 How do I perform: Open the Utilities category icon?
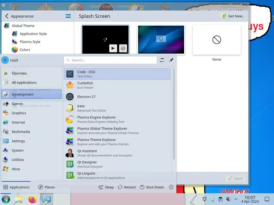coord(6,160)
